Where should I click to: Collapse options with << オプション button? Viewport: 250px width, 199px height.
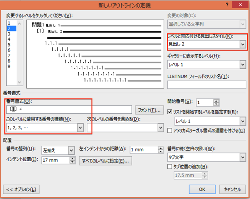(21, 189)
